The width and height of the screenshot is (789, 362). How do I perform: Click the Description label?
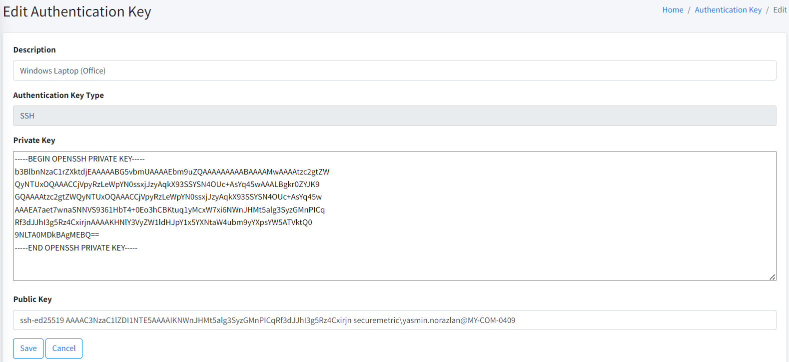coord(34,50)
